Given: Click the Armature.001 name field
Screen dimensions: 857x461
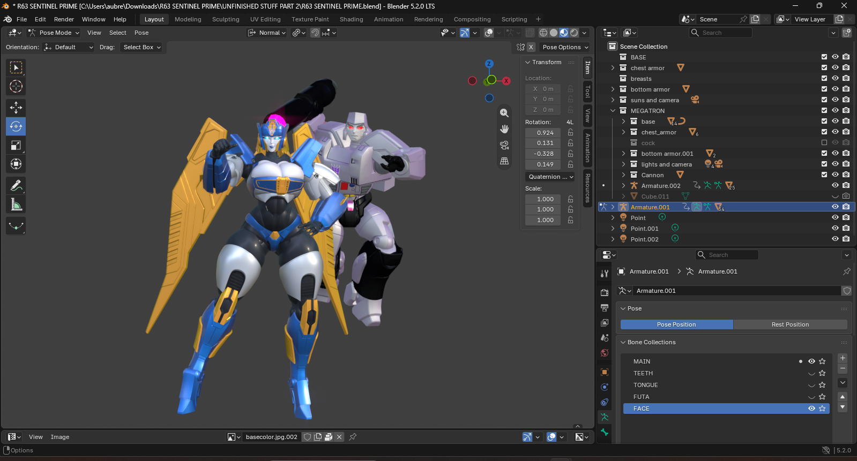Looking at the screenshot, I should click(x=736, y=291).
